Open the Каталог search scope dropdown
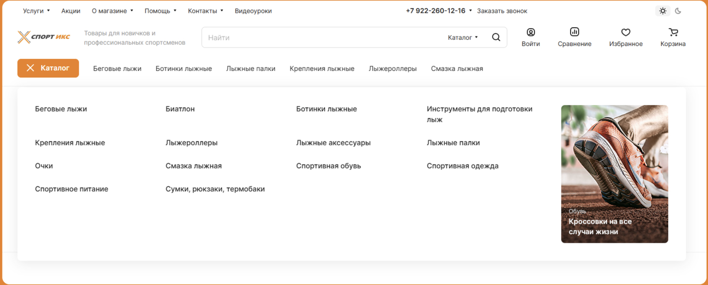This screenshot has width=708, height=285. (463, 38)
